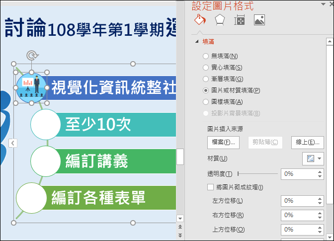Click the slide vertical scrollbar thumb
This screenshot has width=334, height=241.
[x=180, y=157]
